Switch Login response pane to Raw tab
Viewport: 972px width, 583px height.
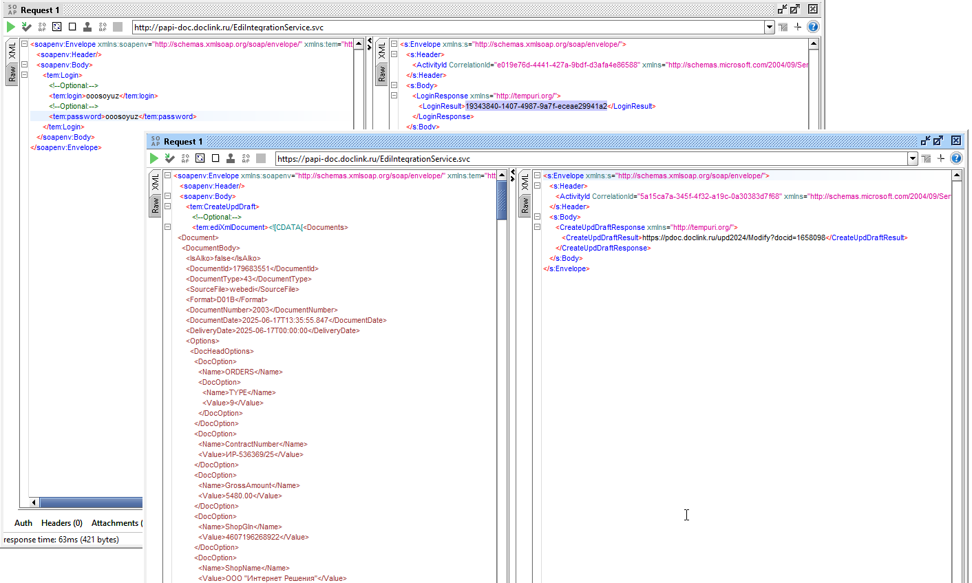pos(382,74)
